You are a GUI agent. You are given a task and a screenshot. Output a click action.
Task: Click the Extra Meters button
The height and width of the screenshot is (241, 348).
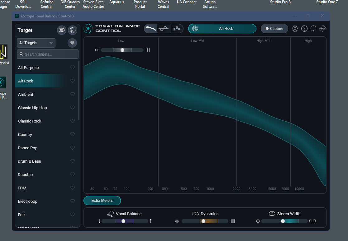[x=102, y=201]
